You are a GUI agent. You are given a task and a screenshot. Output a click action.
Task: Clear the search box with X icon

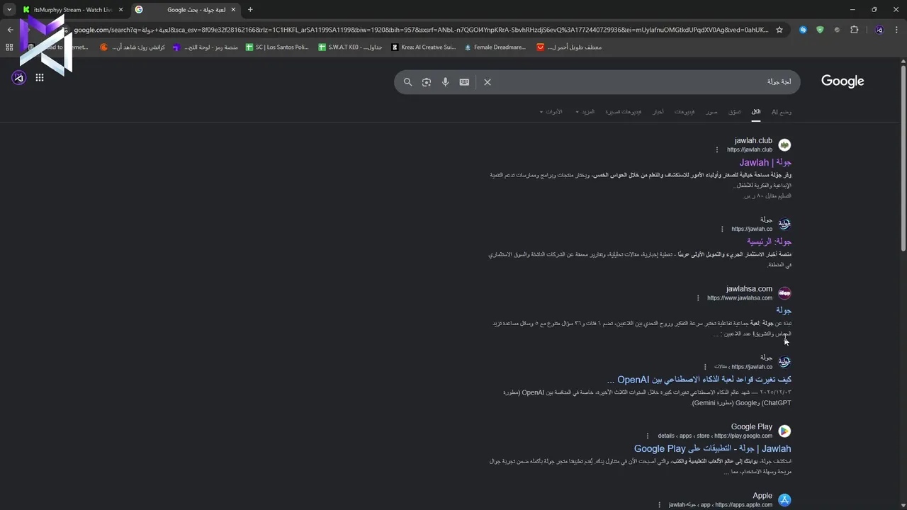[x=488, y=82]
